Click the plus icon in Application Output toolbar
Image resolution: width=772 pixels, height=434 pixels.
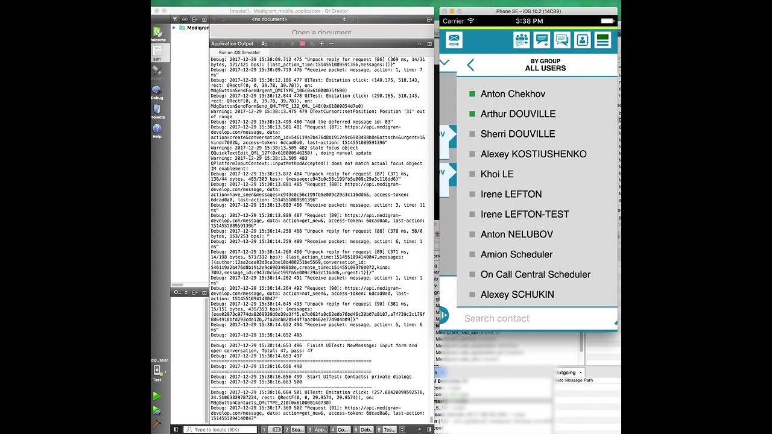pyautogui.click(x=321, y=43)
